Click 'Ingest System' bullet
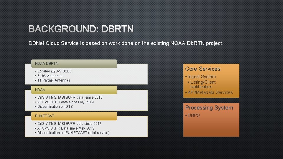 [202, 77]
